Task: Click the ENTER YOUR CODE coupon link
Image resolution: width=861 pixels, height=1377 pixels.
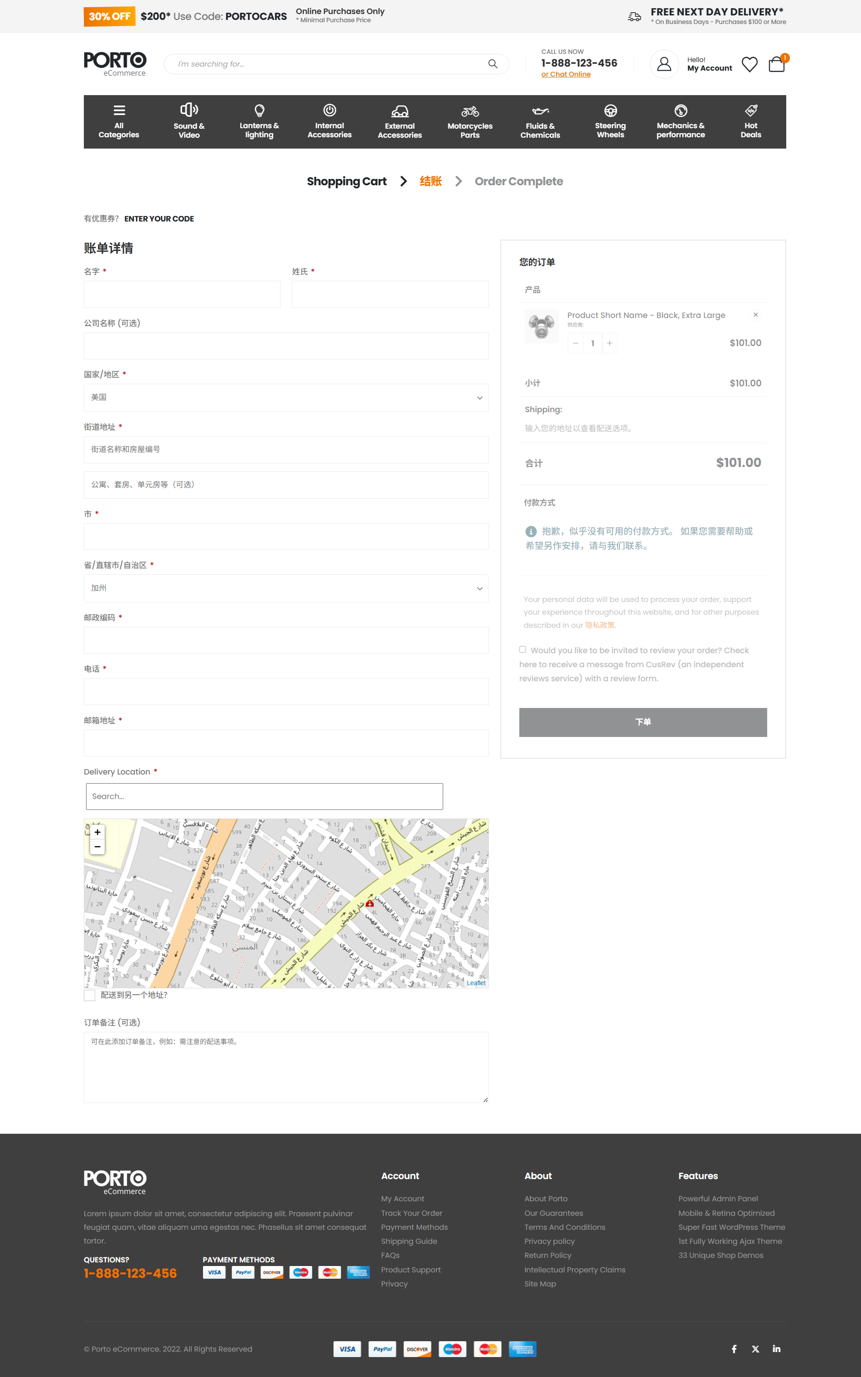Action: [159, 219]
